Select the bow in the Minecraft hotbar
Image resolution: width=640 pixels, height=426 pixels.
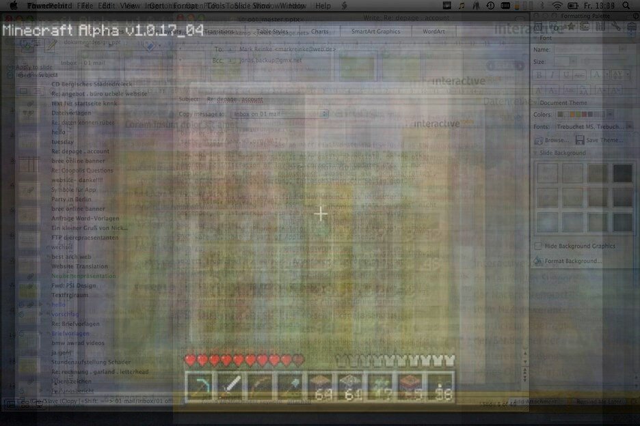click(x=260, y=387)
